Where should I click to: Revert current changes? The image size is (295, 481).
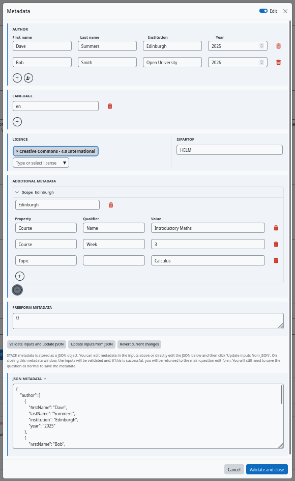tap(139, 344)
